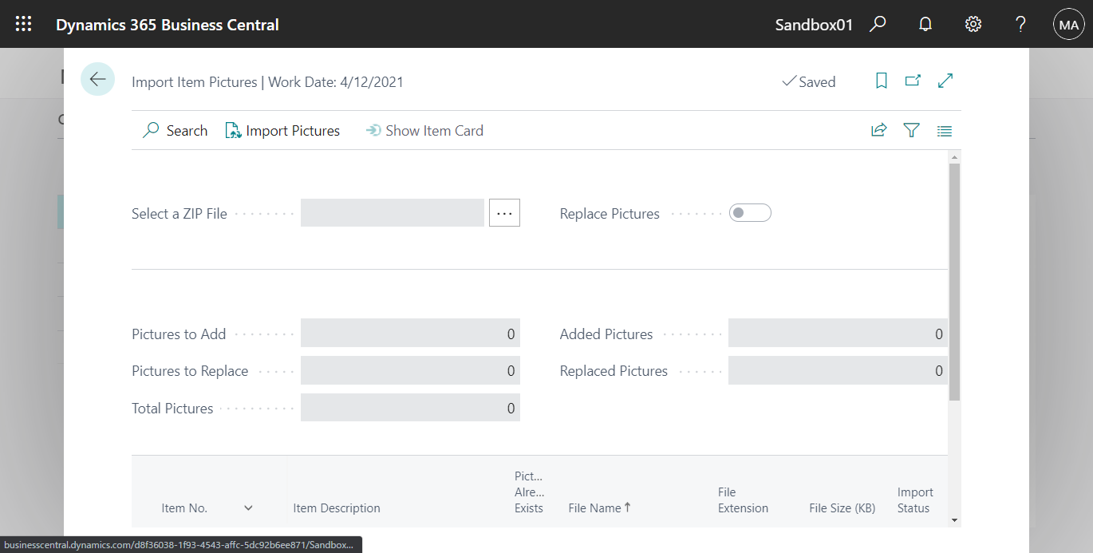This screenshot has width=1093, height=553.
Task: Click Search in the action bar
Action: click(175, 130)
